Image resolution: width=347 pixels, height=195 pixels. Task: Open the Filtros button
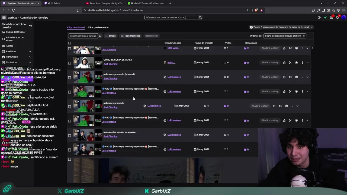[110, 36]
